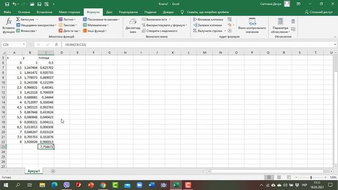Click the Share button
338x190 pixels.
click(x=318, y=12)
